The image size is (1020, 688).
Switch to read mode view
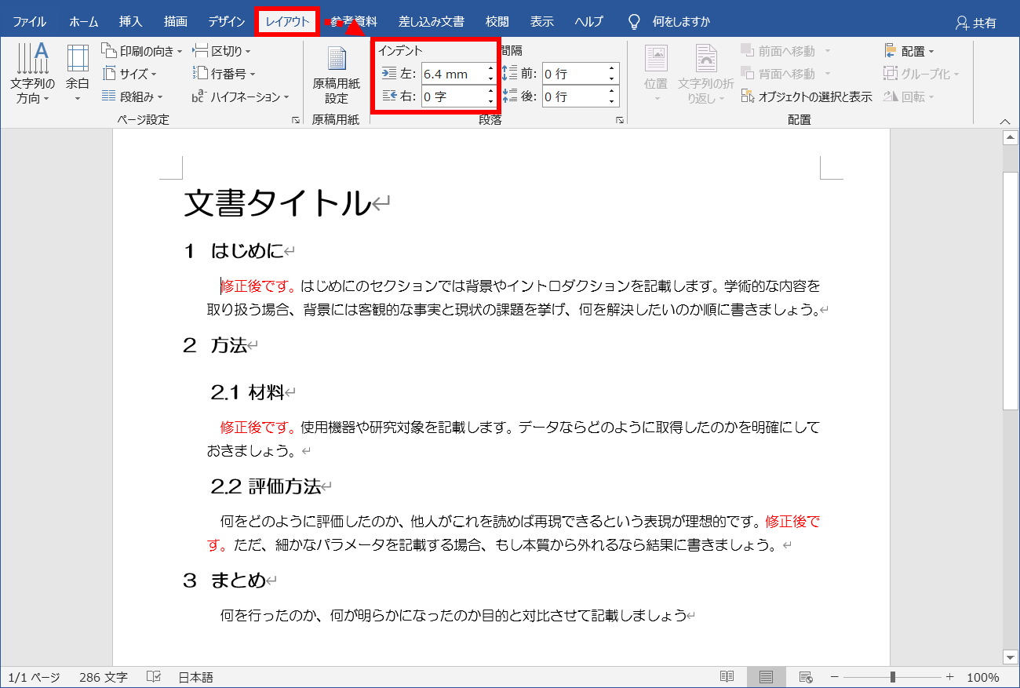click(x=727, y=677)
